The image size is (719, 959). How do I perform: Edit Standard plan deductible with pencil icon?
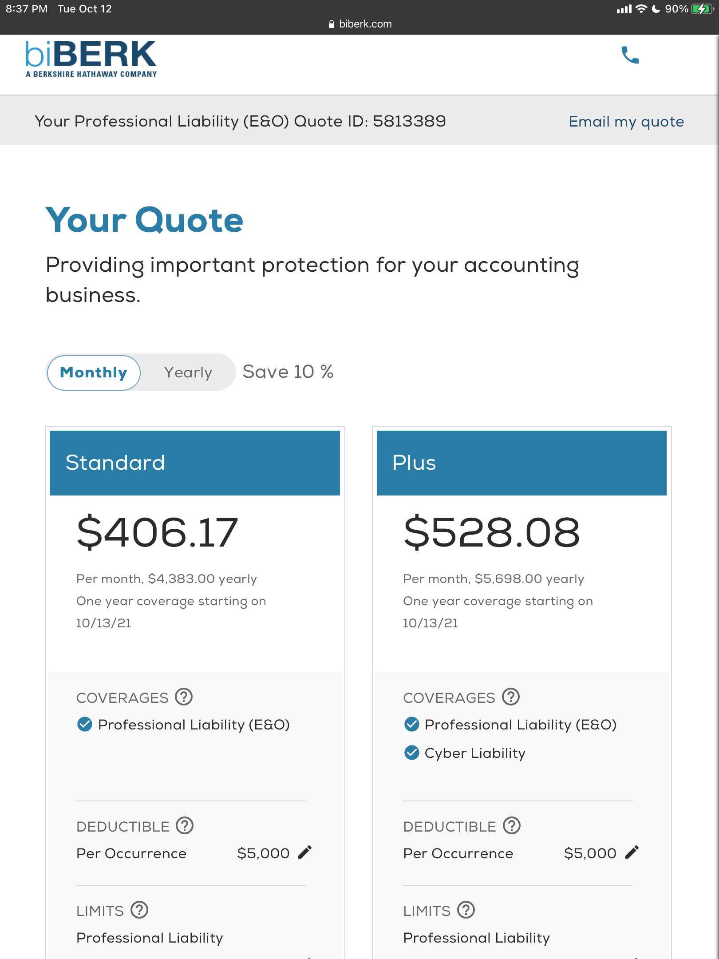(x=305, y=852)
